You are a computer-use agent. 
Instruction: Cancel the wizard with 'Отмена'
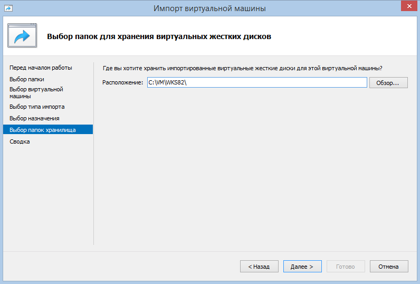tap(389, 267)
